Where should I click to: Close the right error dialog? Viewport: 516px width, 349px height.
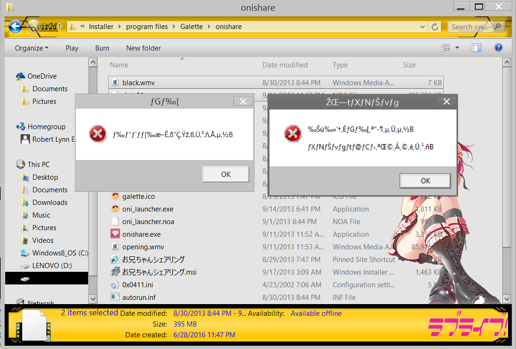(447, 102)
